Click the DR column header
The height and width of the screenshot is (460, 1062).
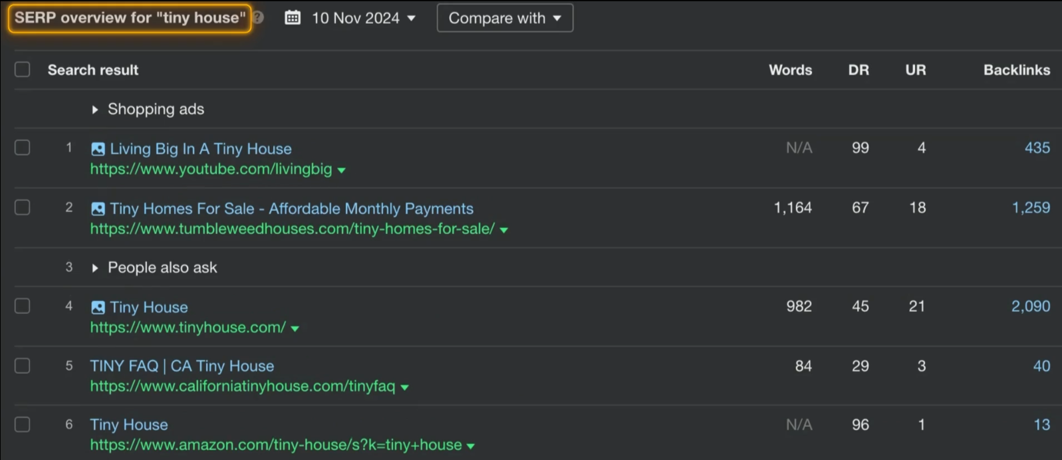coord(859,70)
